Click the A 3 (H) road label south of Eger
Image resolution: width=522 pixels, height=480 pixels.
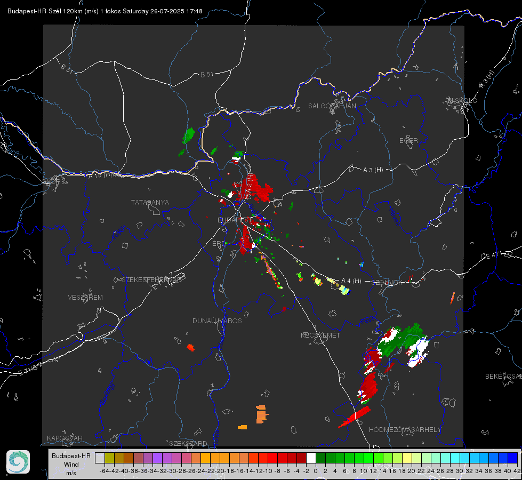[x=373, y=170]
